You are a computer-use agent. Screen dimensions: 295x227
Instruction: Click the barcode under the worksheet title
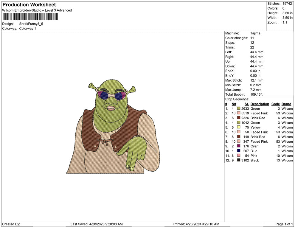(30, 17)
